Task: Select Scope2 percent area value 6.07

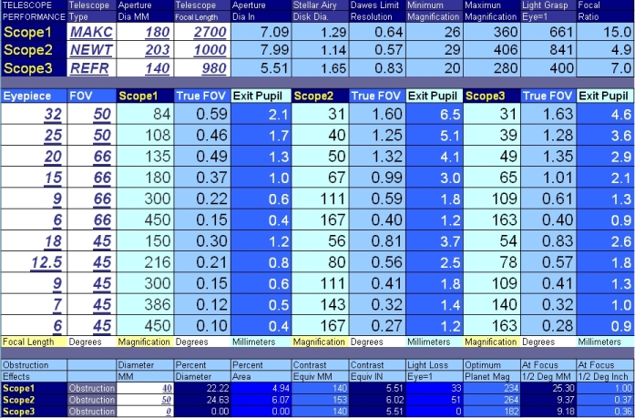Action: pyautogui.click(x=261, y=400)
